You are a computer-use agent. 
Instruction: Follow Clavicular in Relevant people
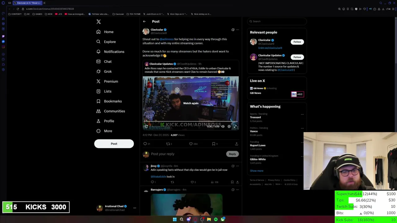(297, 42)
